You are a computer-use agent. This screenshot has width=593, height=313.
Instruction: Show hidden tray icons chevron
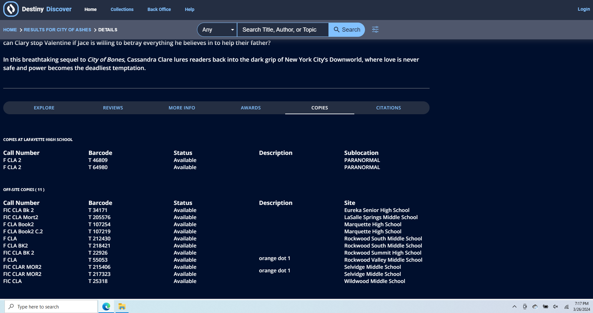515,307
